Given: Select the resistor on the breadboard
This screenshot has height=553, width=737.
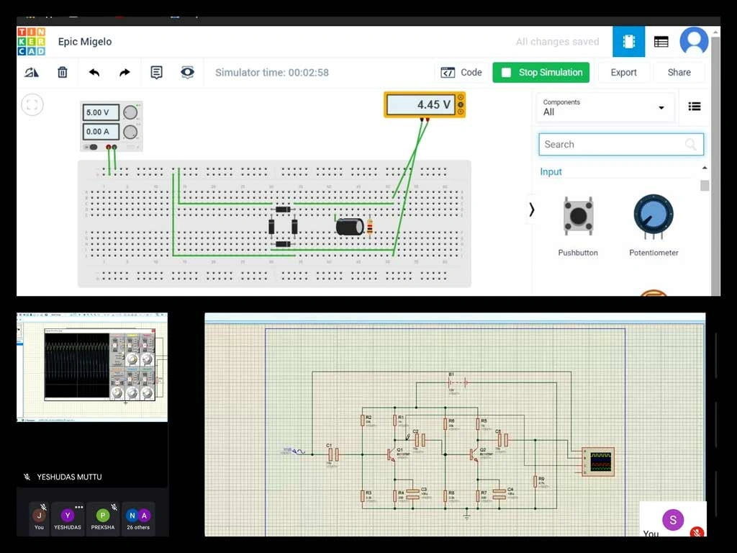Looking at the screenshot, I should 370,227.
